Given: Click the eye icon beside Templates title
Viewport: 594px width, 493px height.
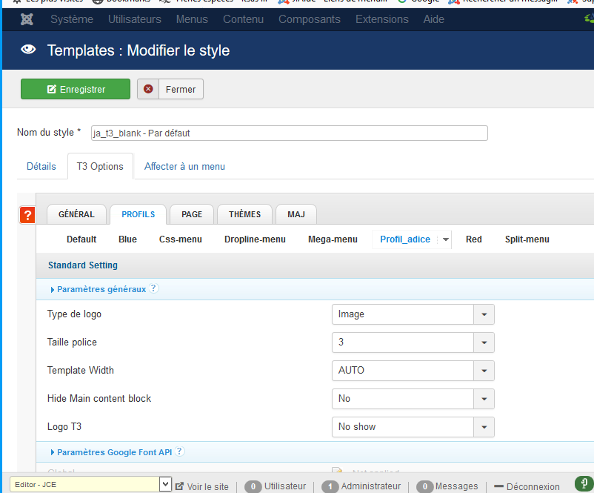Looking at the screenshot, I should point(28,50).
